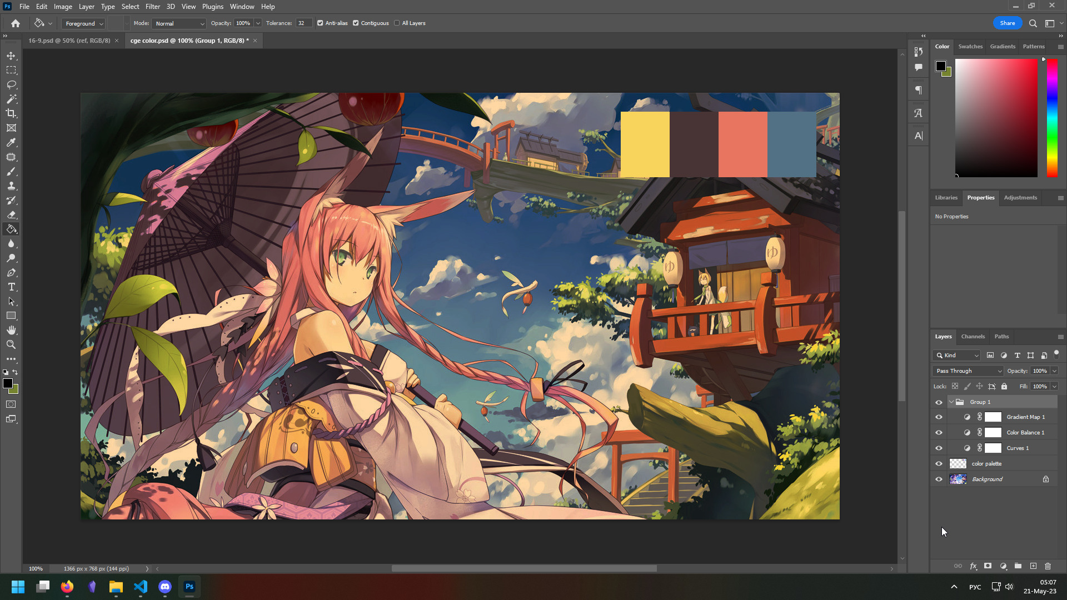Open the Mode Normal dropdown
1067x600 pixels.
(180, 24)
